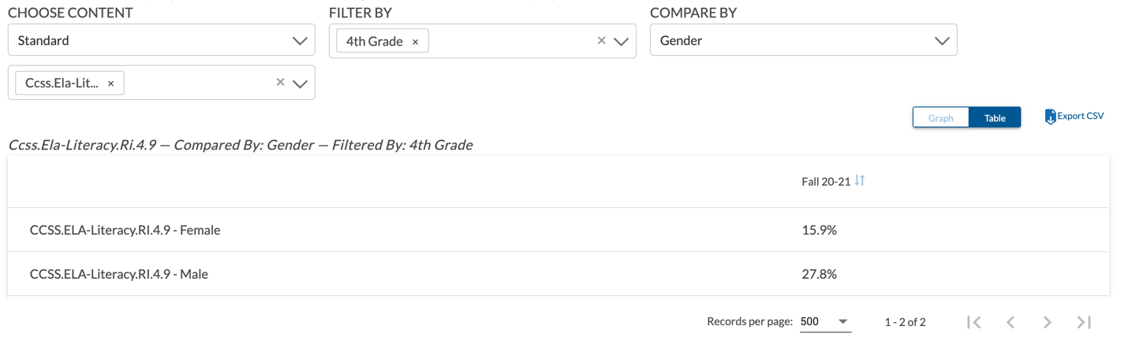1128x352 pixels.
Task: Expand the standards selection dropdown arrow
Action: pos(300,83)
